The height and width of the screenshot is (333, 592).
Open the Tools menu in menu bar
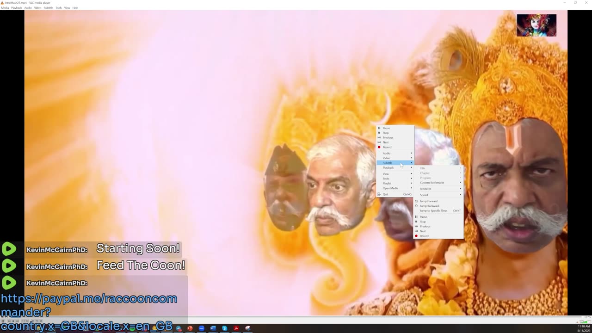pyautogui.click(x=58, y=8)
